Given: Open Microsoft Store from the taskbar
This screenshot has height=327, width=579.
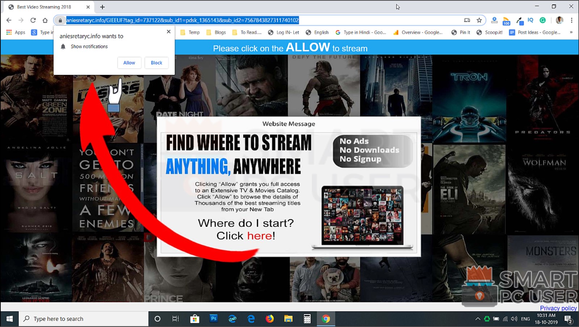Looking at the screenshot, I should pyautogui.click(x=194, y=319).
